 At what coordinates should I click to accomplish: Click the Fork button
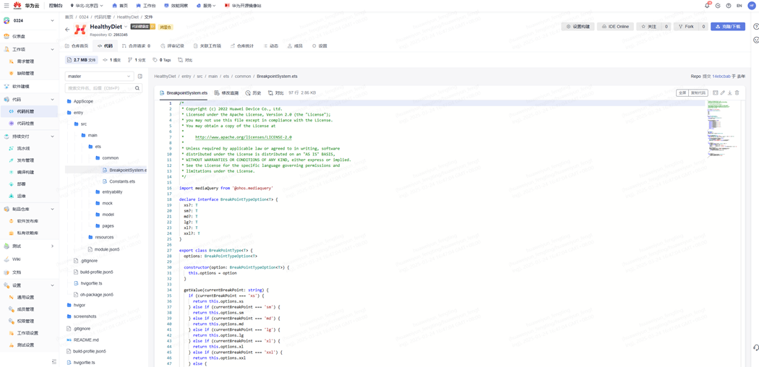pos(685,27)
